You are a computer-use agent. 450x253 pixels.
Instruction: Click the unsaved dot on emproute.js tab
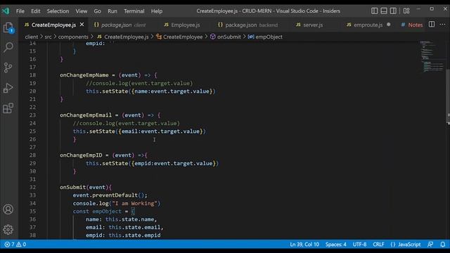(x=389, y=25)
